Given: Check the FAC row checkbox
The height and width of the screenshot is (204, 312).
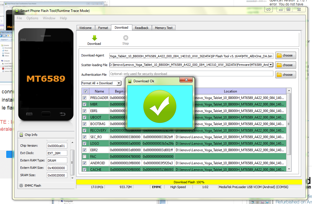Looking at the screenshot, I should click(85, 157).
